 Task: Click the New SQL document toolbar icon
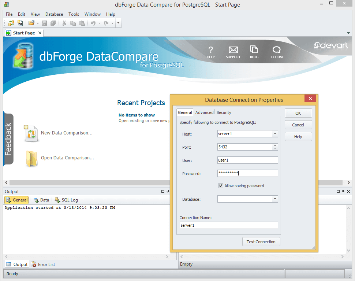20,23
